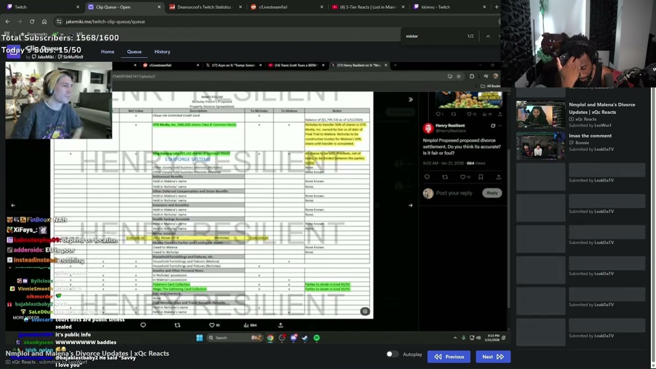Go to the Clip Queue Home page
The width and height of the screenshot is (656, 369).
tap(108, 52)
